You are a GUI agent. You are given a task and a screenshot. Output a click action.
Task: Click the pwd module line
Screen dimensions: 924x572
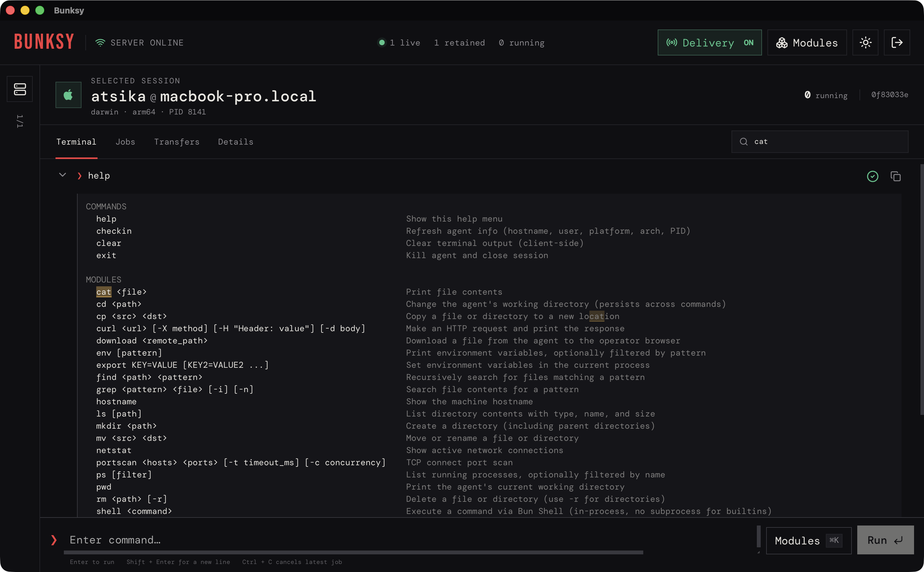[x=104, y=487]
